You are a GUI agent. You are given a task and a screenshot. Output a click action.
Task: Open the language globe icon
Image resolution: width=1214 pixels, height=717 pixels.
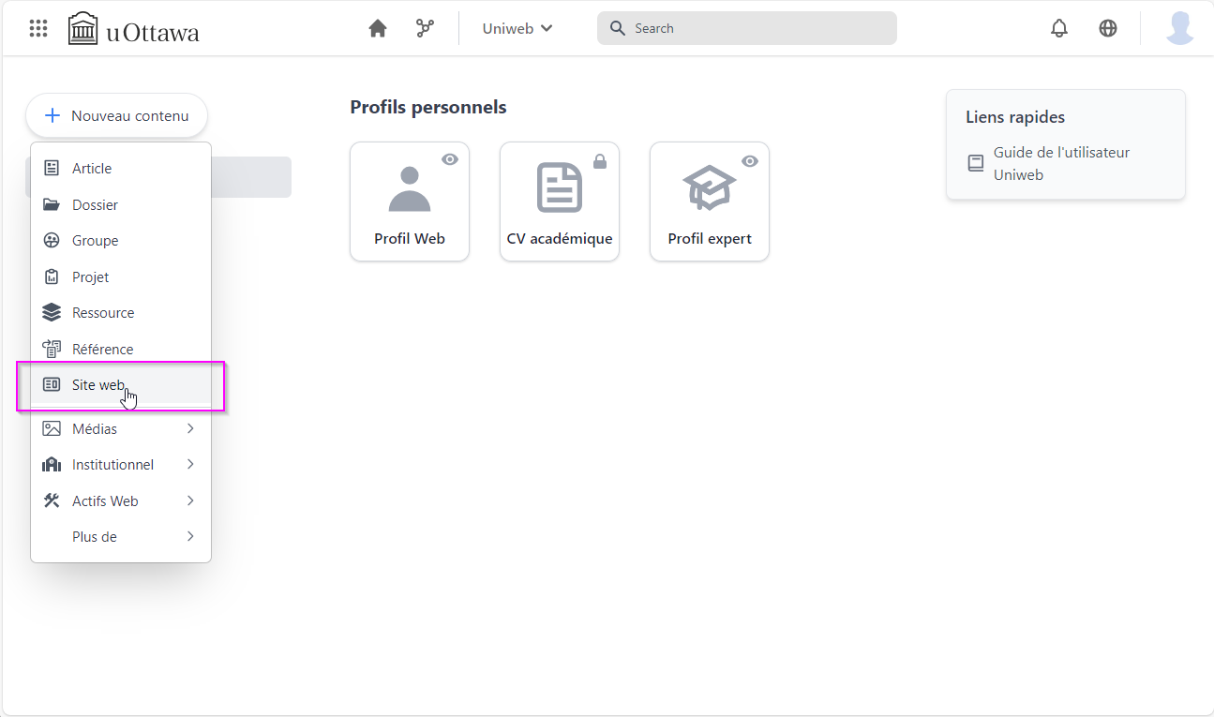point(1108,28)
